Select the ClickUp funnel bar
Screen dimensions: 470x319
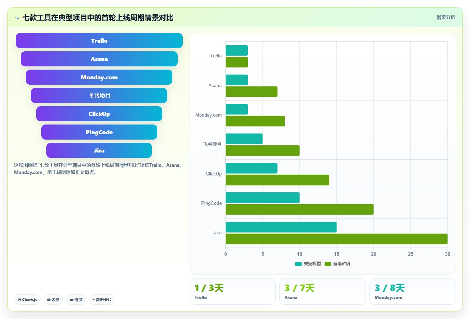[99, 114]
